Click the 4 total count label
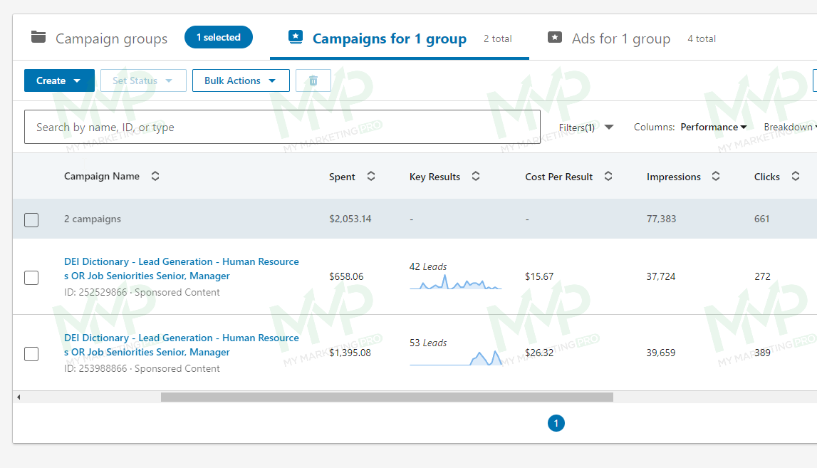 tap(702, 38)
